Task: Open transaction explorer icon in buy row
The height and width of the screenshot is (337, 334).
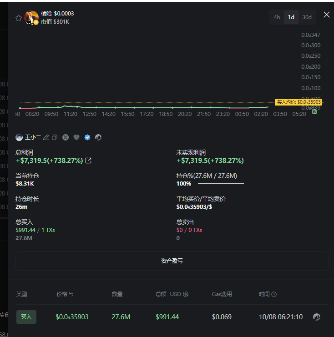Action: click(317, 317)
